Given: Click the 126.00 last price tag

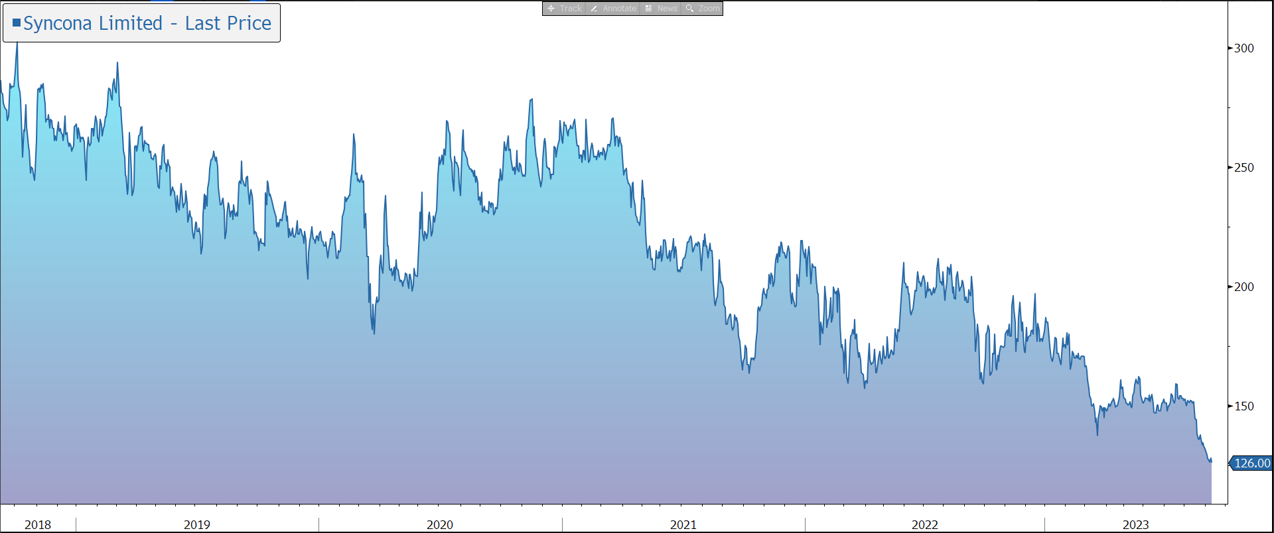Looking at the screenshot, I should click(1251, 463).
